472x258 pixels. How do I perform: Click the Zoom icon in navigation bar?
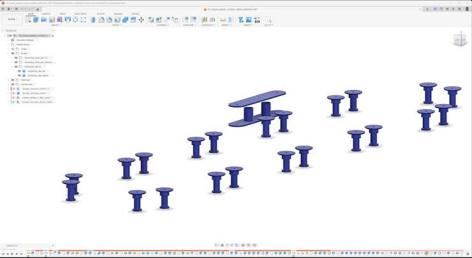[x=232, y=245]
